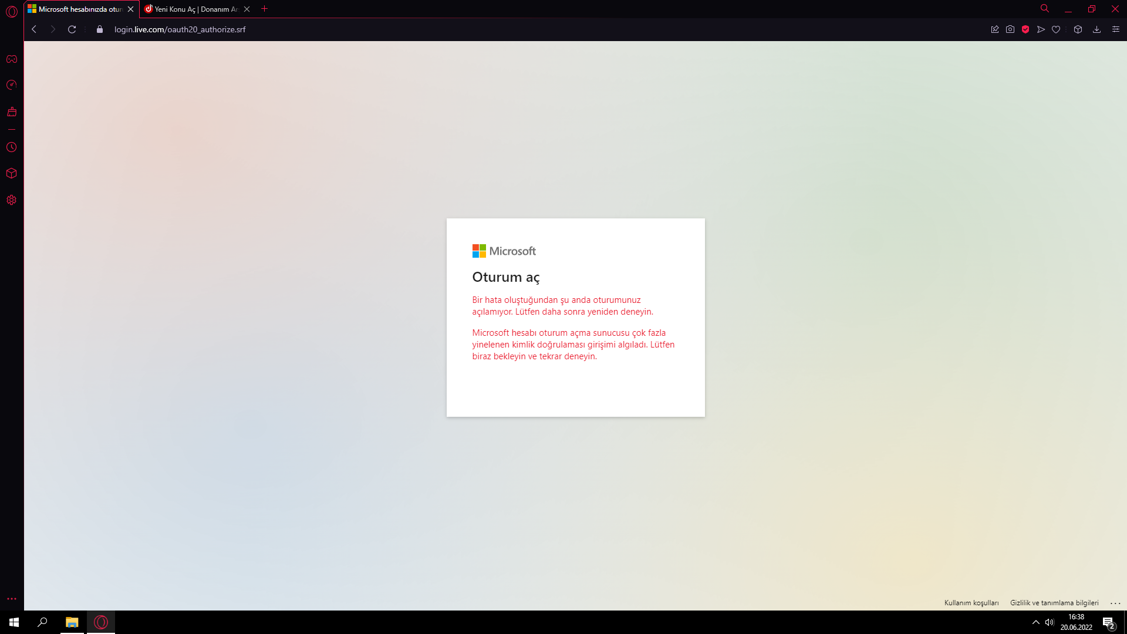This screenshot has height=634, width=1127.
Task: Open GX Control speedometer sidebar icon
Action: pos(12,85)
